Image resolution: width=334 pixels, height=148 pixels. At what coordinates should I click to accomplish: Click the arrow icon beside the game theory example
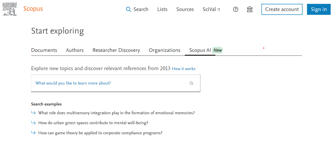33,133
